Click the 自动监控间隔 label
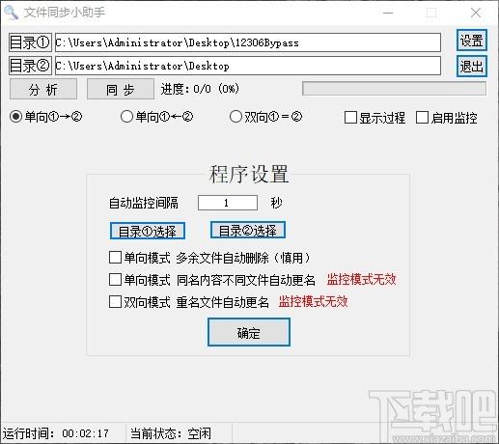The image size is (499, 444). 144,203
